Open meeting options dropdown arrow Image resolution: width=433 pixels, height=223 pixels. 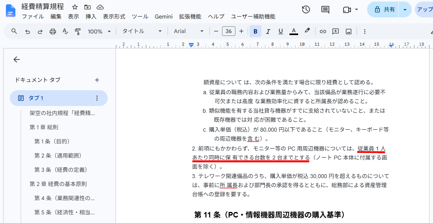click(356, 10)
